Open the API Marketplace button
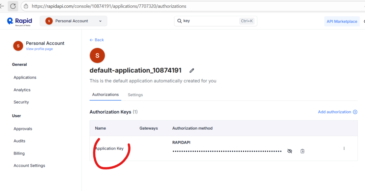This screenshot has height=191, width=365. (342, 21)
